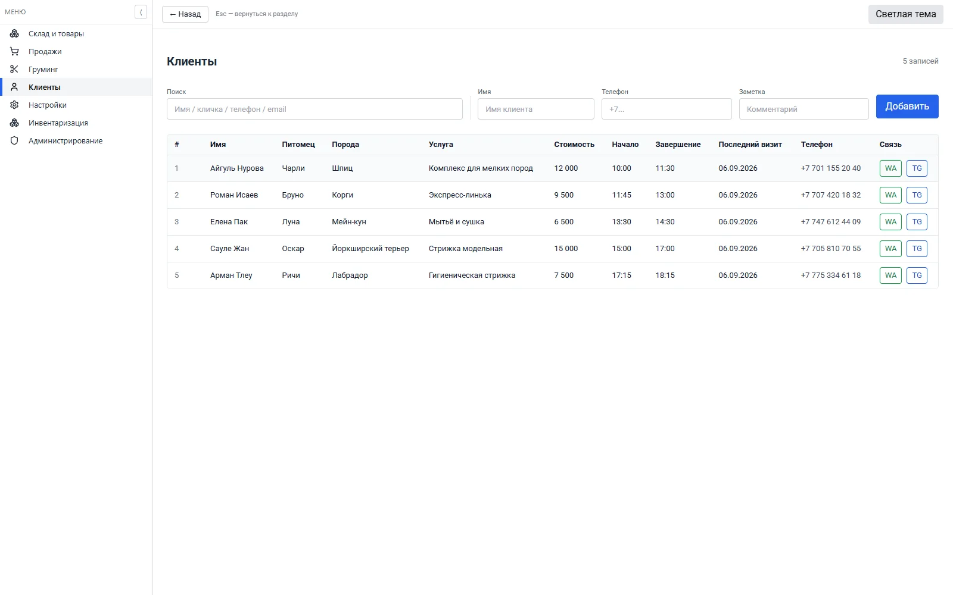Click the Комплекс для мелких пород cell
The width and height of the screenshot is (953, 595).
tap(481, 168)
